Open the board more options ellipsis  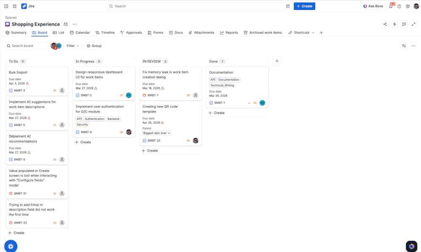pyautogui.click(x=413, y=46)
